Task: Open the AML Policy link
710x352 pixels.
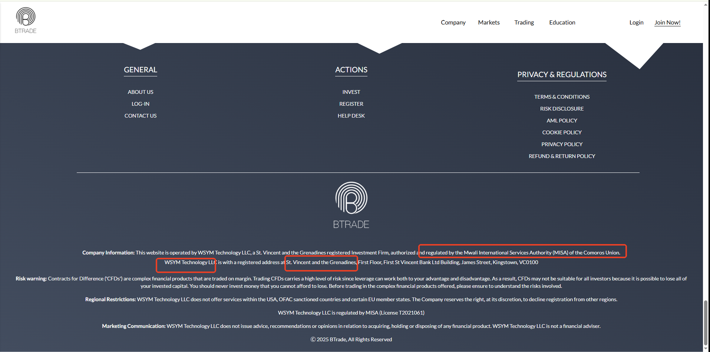Action: click(x=562, y=121)
